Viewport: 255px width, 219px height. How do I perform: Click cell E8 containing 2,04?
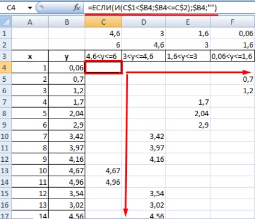tap(188, 114)
